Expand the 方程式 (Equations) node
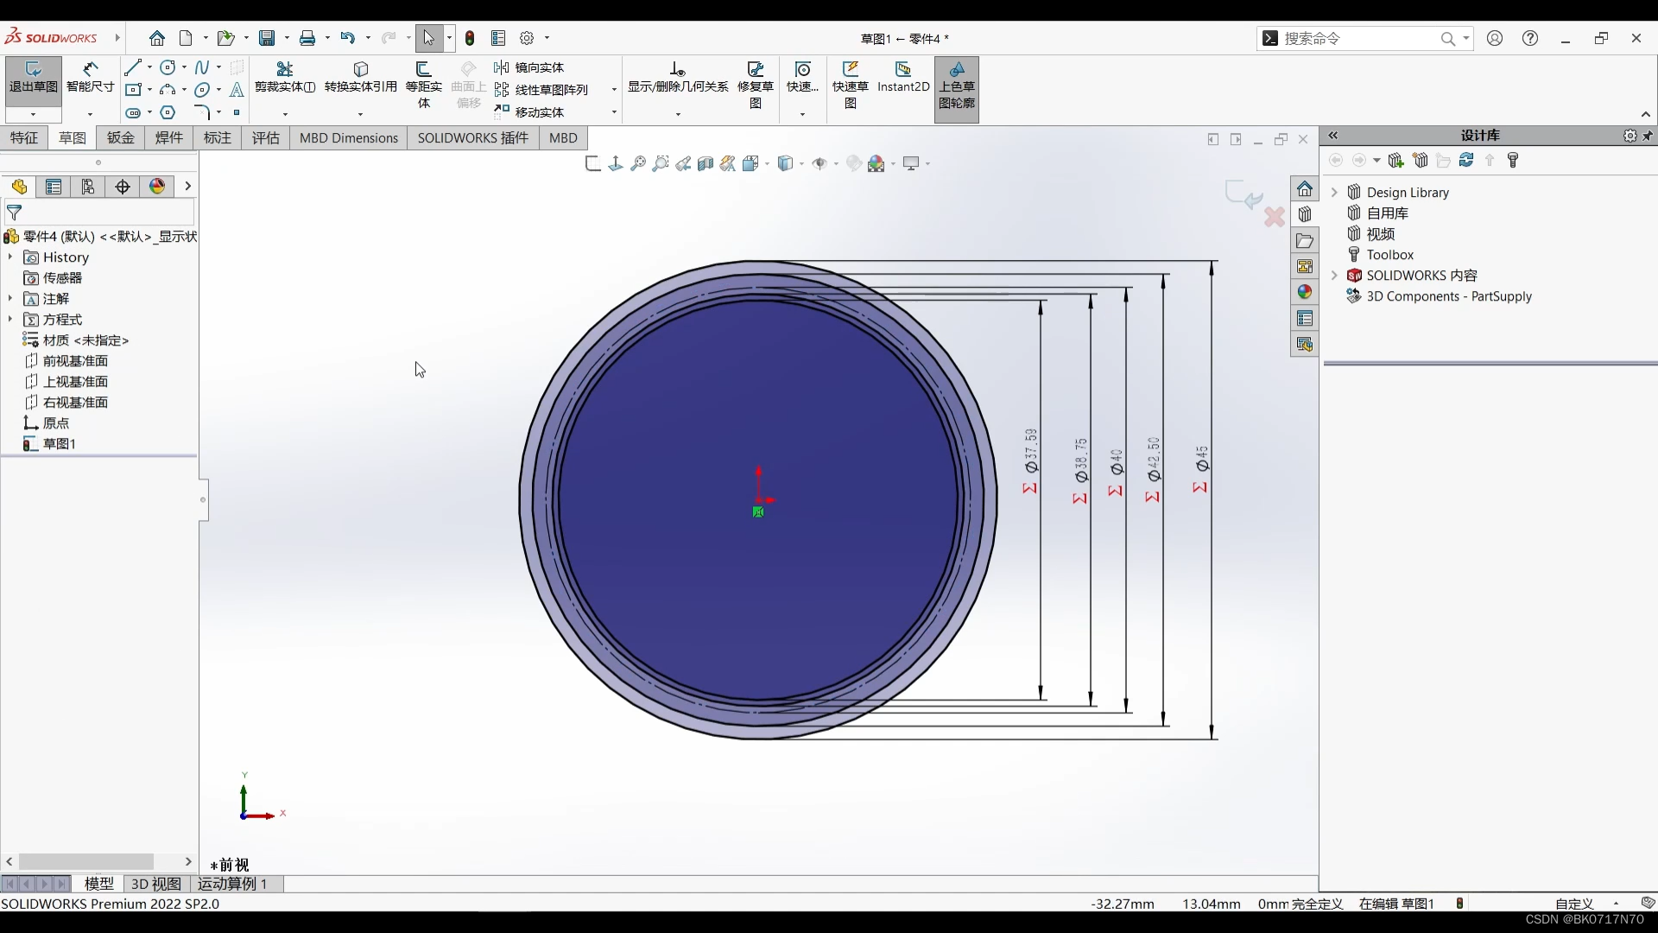 tap(10, 320)
